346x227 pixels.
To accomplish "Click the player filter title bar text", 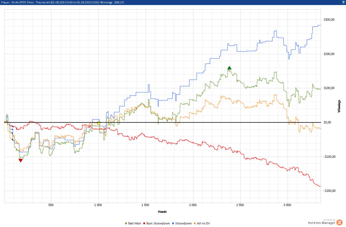I will click(63, 2).
